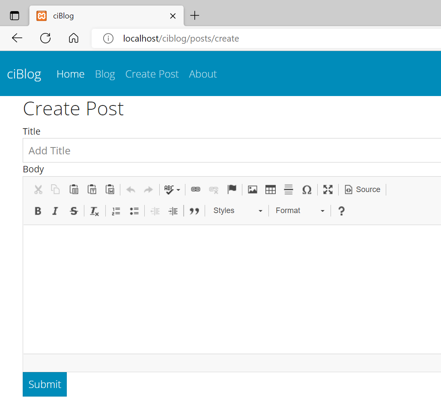Reload the page with the refresh icon

[x=45, y=38]
